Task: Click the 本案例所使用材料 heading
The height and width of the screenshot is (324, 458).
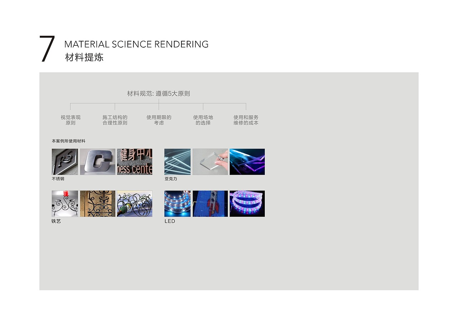Action: point(68,141)
